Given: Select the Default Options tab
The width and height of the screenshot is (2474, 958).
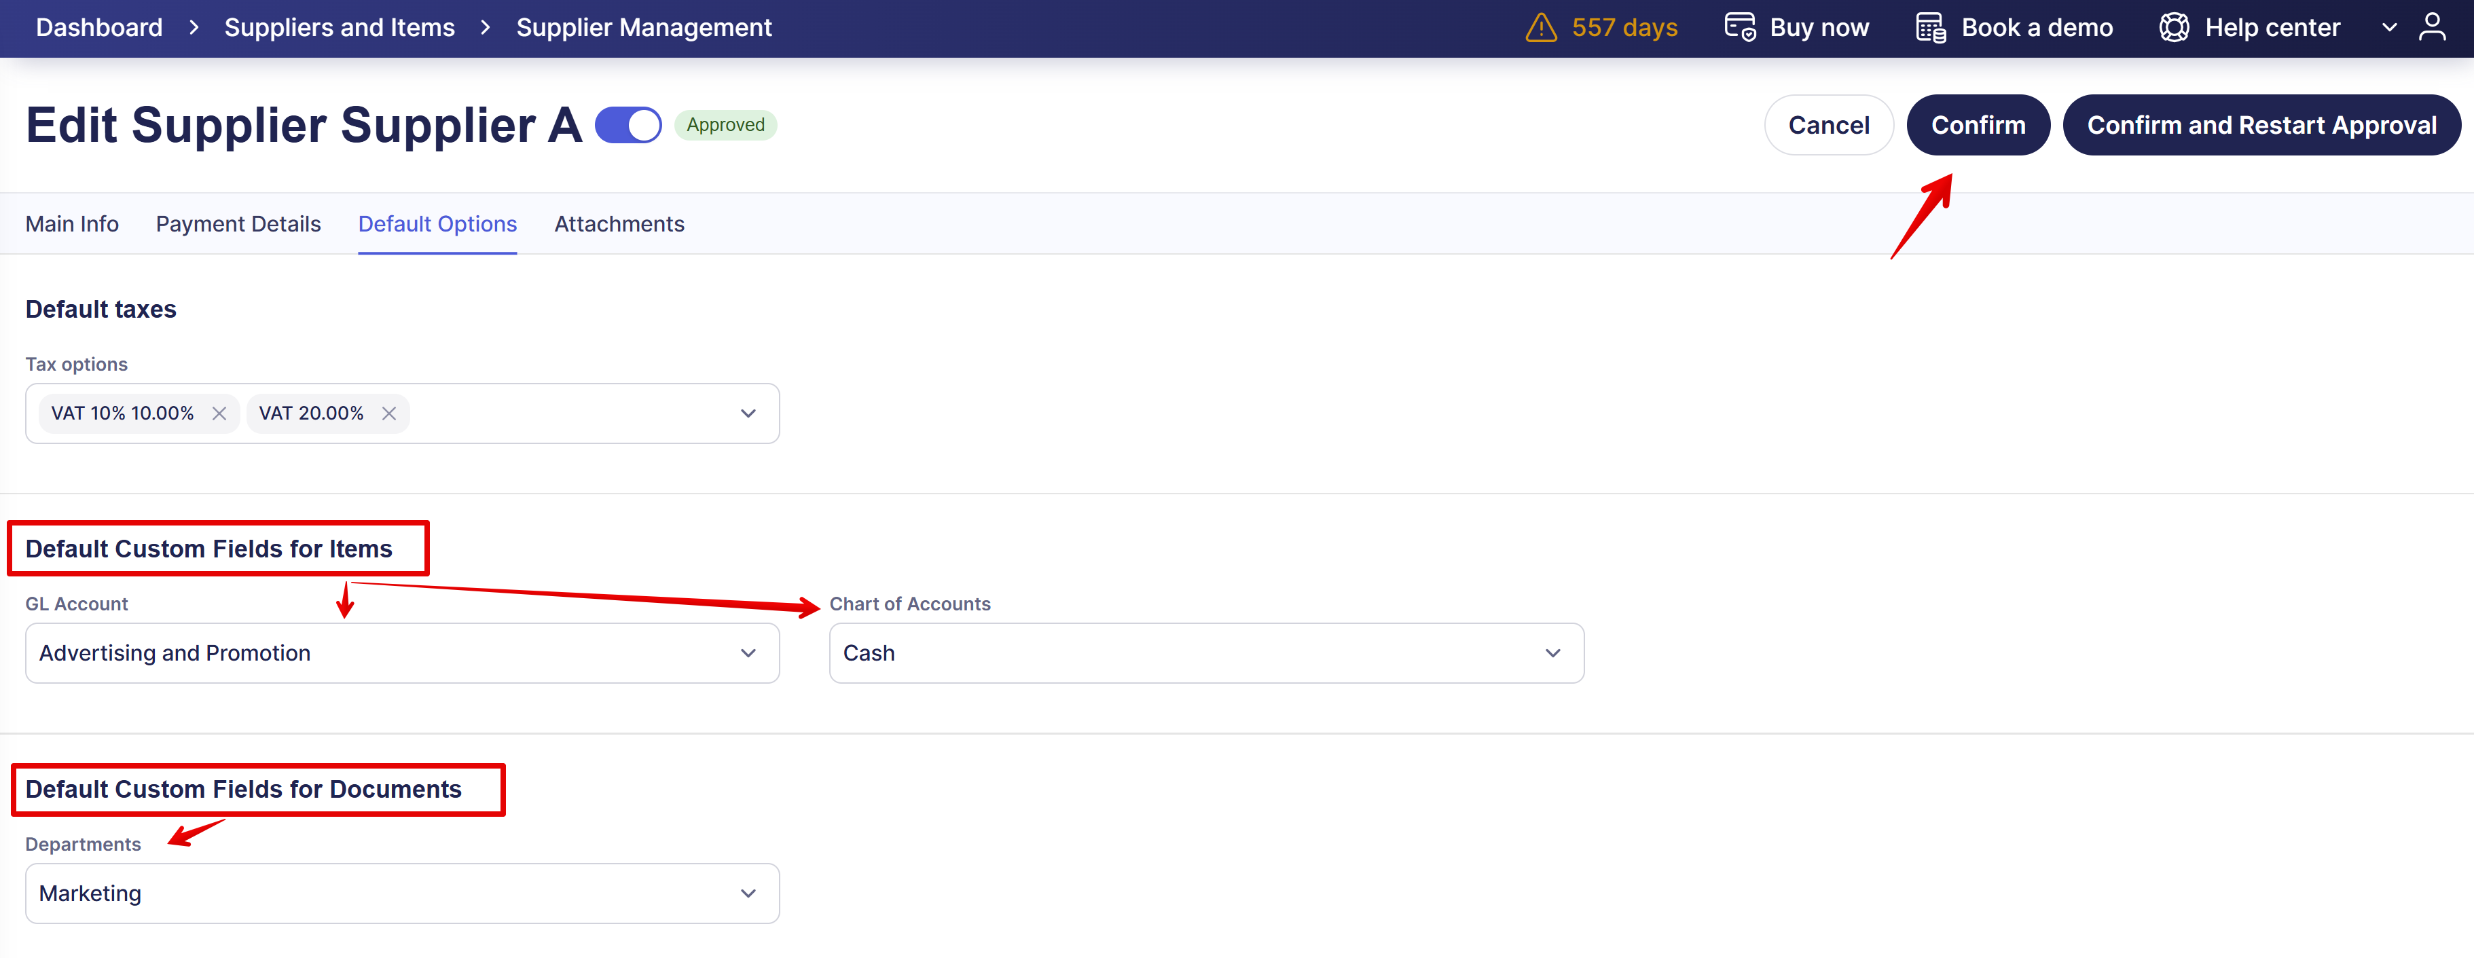Looking at the screenshot, I should 437,223.
